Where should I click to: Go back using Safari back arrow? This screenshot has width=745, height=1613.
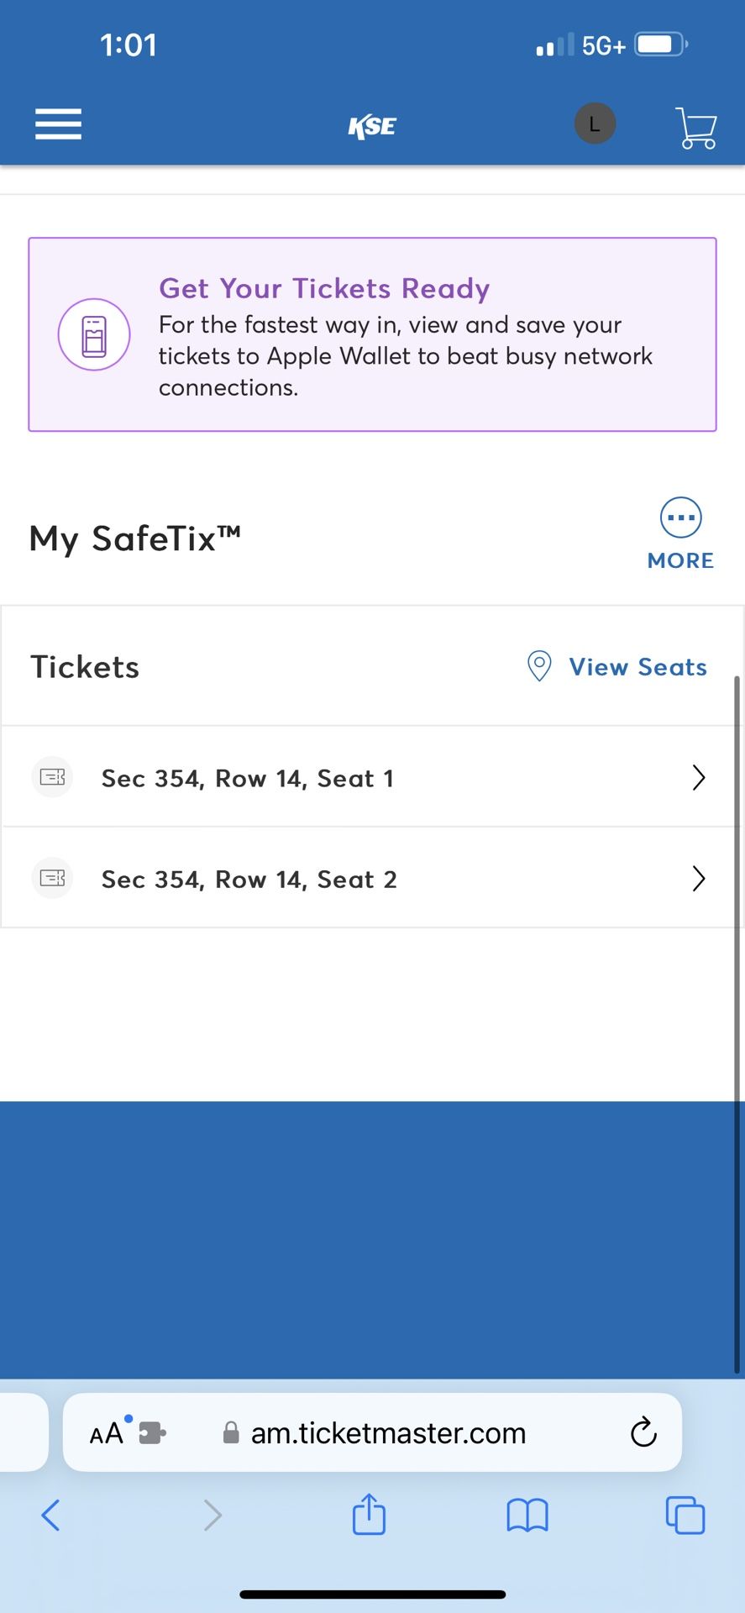point(50,1516)
